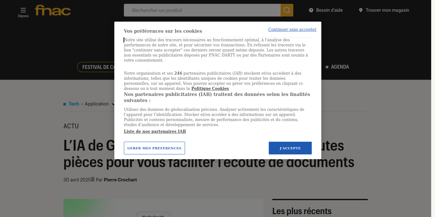
Task: Click the help question mark icon
Action: point(311,10)
